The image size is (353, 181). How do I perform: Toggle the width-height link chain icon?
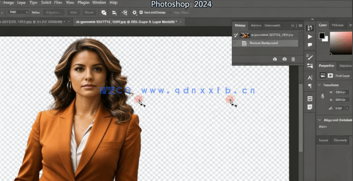coord(322,96)
